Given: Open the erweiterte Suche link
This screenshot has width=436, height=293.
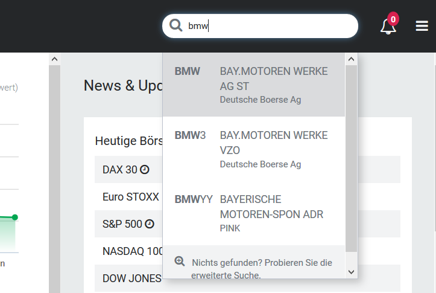Looking at the screenshot, I should click(254, 262).
